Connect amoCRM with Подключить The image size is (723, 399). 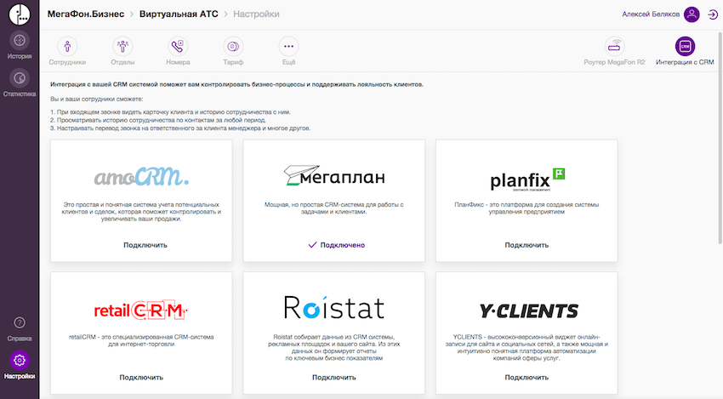coord(145,245)
